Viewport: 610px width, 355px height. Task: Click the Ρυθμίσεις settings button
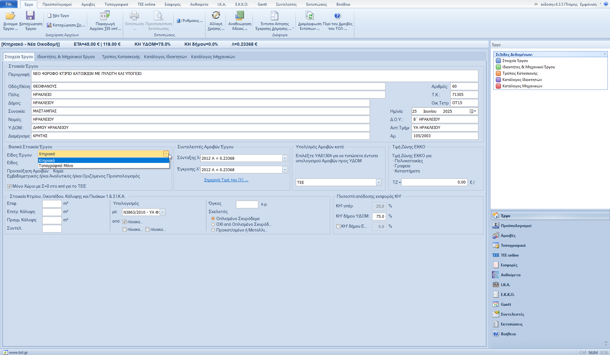pyautogui.click(x=190, y=21)
